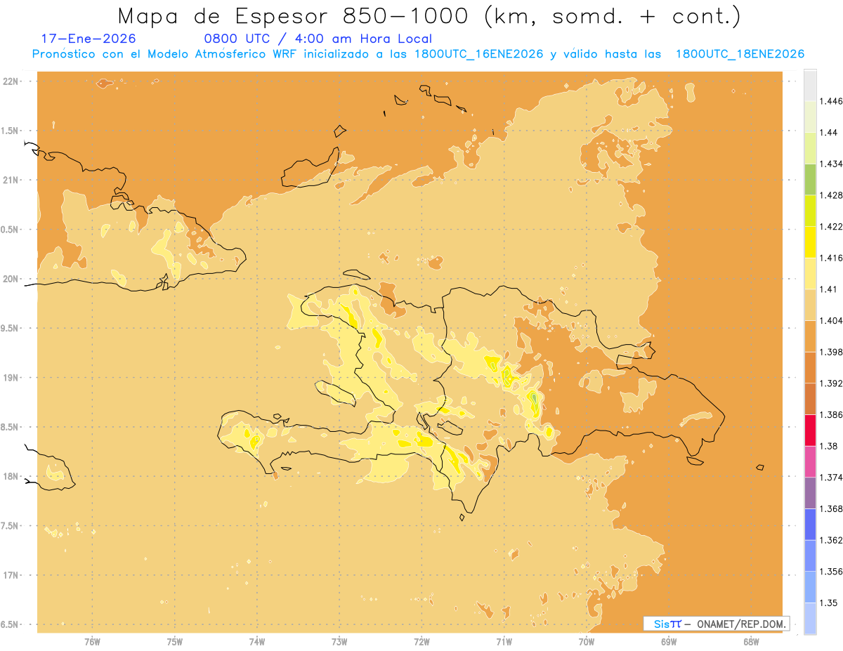Screen dimensions: 843x651
Task: Select the blue legend swatch between 1.362 and 1.368
Action: coord(810,525)
